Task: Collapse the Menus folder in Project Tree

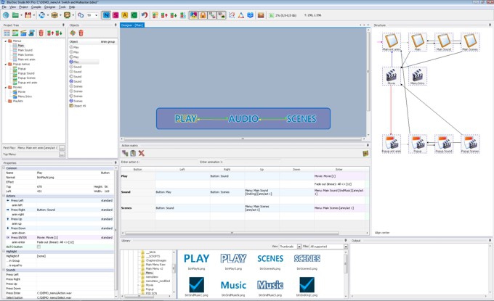Action: click(5, 41)
